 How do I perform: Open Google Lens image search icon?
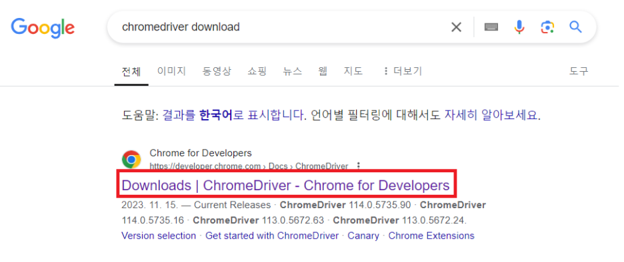click(547, 27)
